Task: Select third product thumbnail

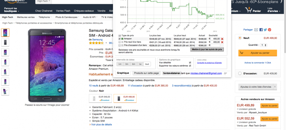Action: tap(5, 52)
